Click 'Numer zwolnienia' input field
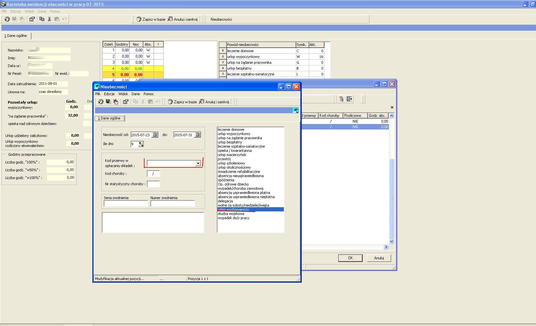 tap(172, 203)
